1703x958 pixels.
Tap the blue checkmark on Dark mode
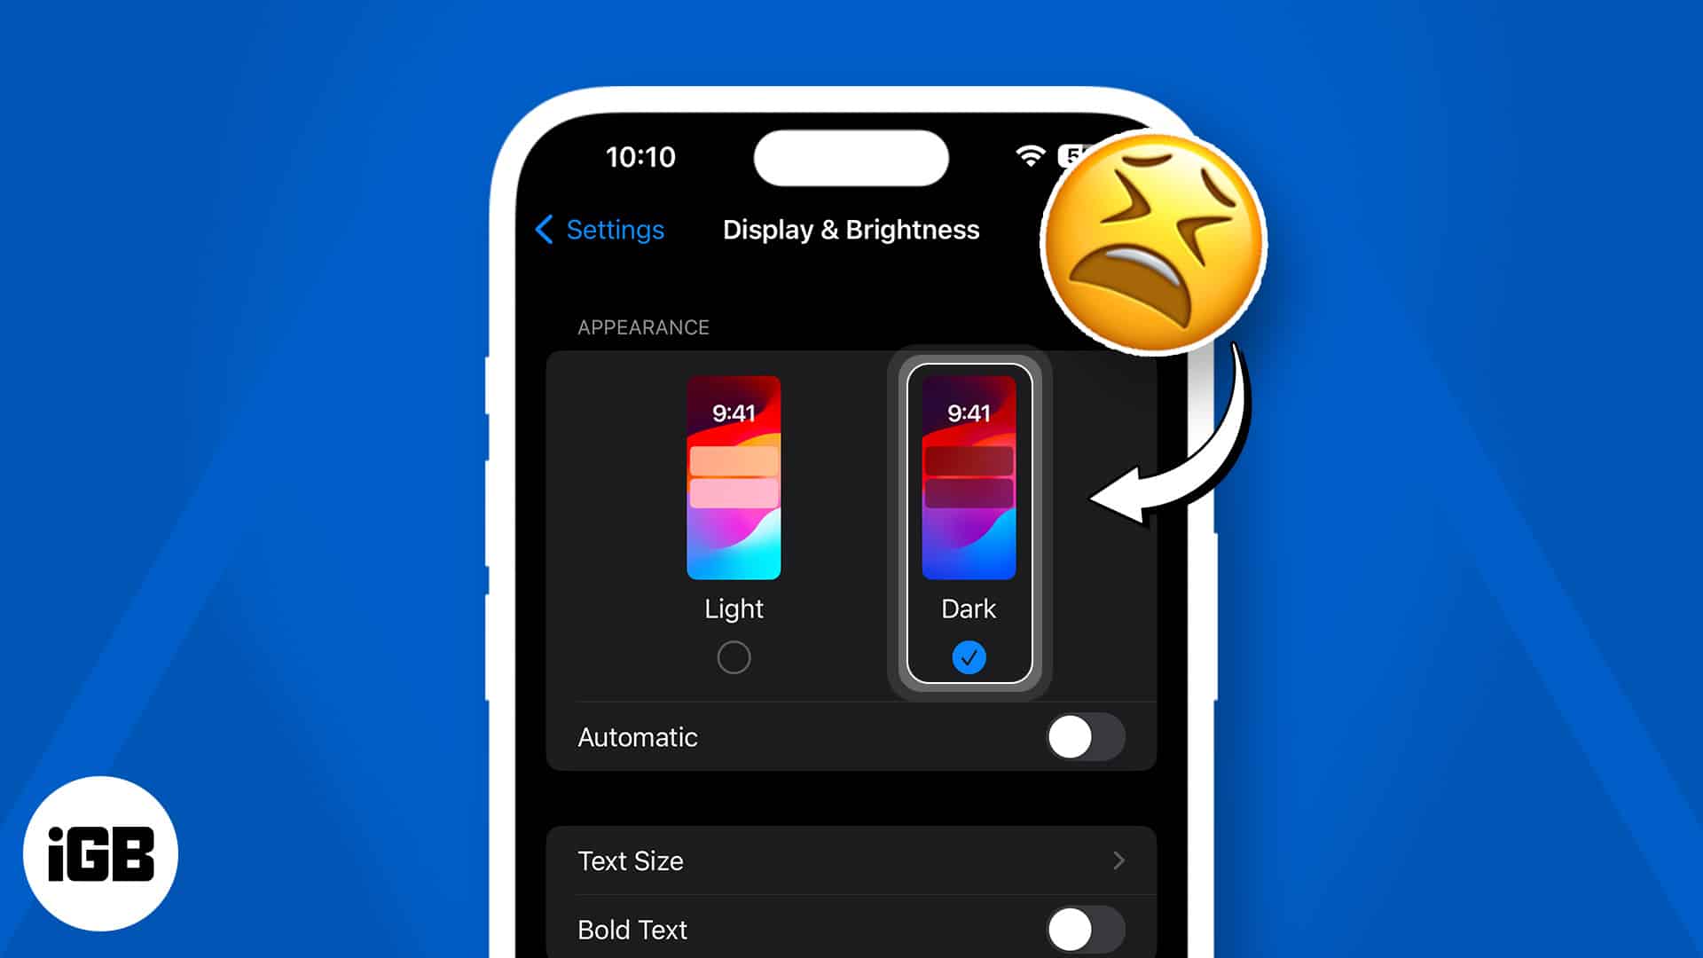tap(969, 657)
